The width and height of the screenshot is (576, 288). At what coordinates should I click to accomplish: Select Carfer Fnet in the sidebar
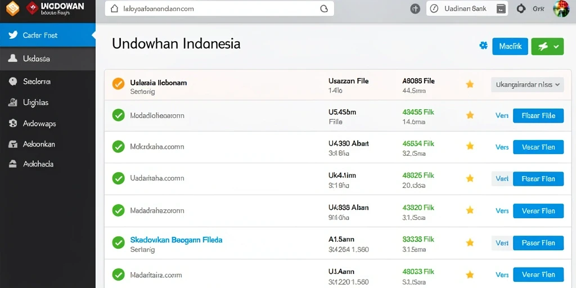48,35
